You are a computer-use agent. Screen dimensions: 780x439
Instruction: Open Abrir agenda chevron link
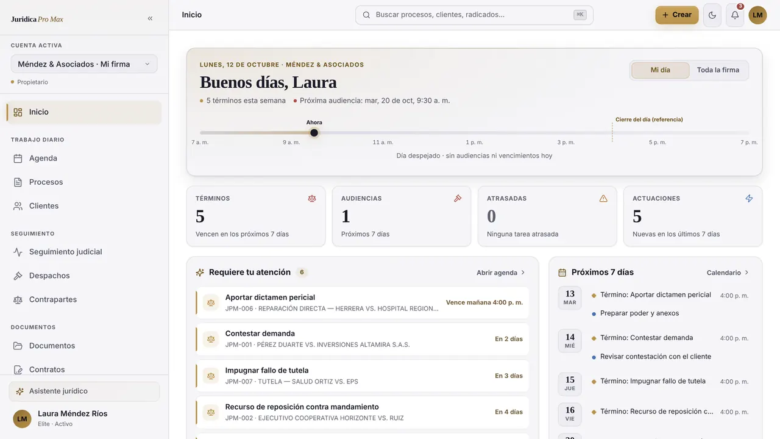coord(501,273)
